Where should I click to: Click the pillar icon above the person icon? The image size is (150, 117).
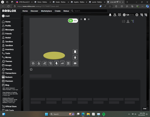75,51
